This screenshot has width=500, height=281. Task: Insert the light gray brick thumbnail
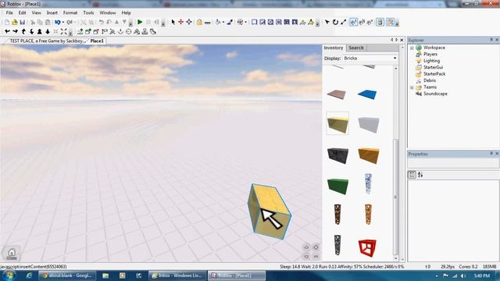coord(368,125)
